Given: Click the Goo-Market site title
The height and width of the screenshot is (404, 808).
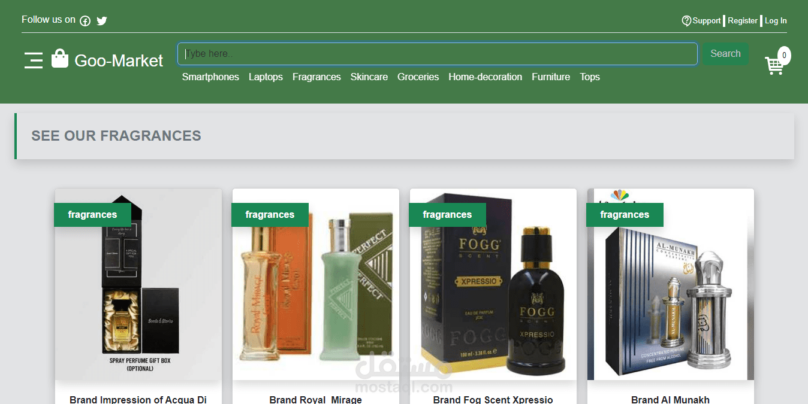Looking at the screenshot, I should tap(119, 60).
